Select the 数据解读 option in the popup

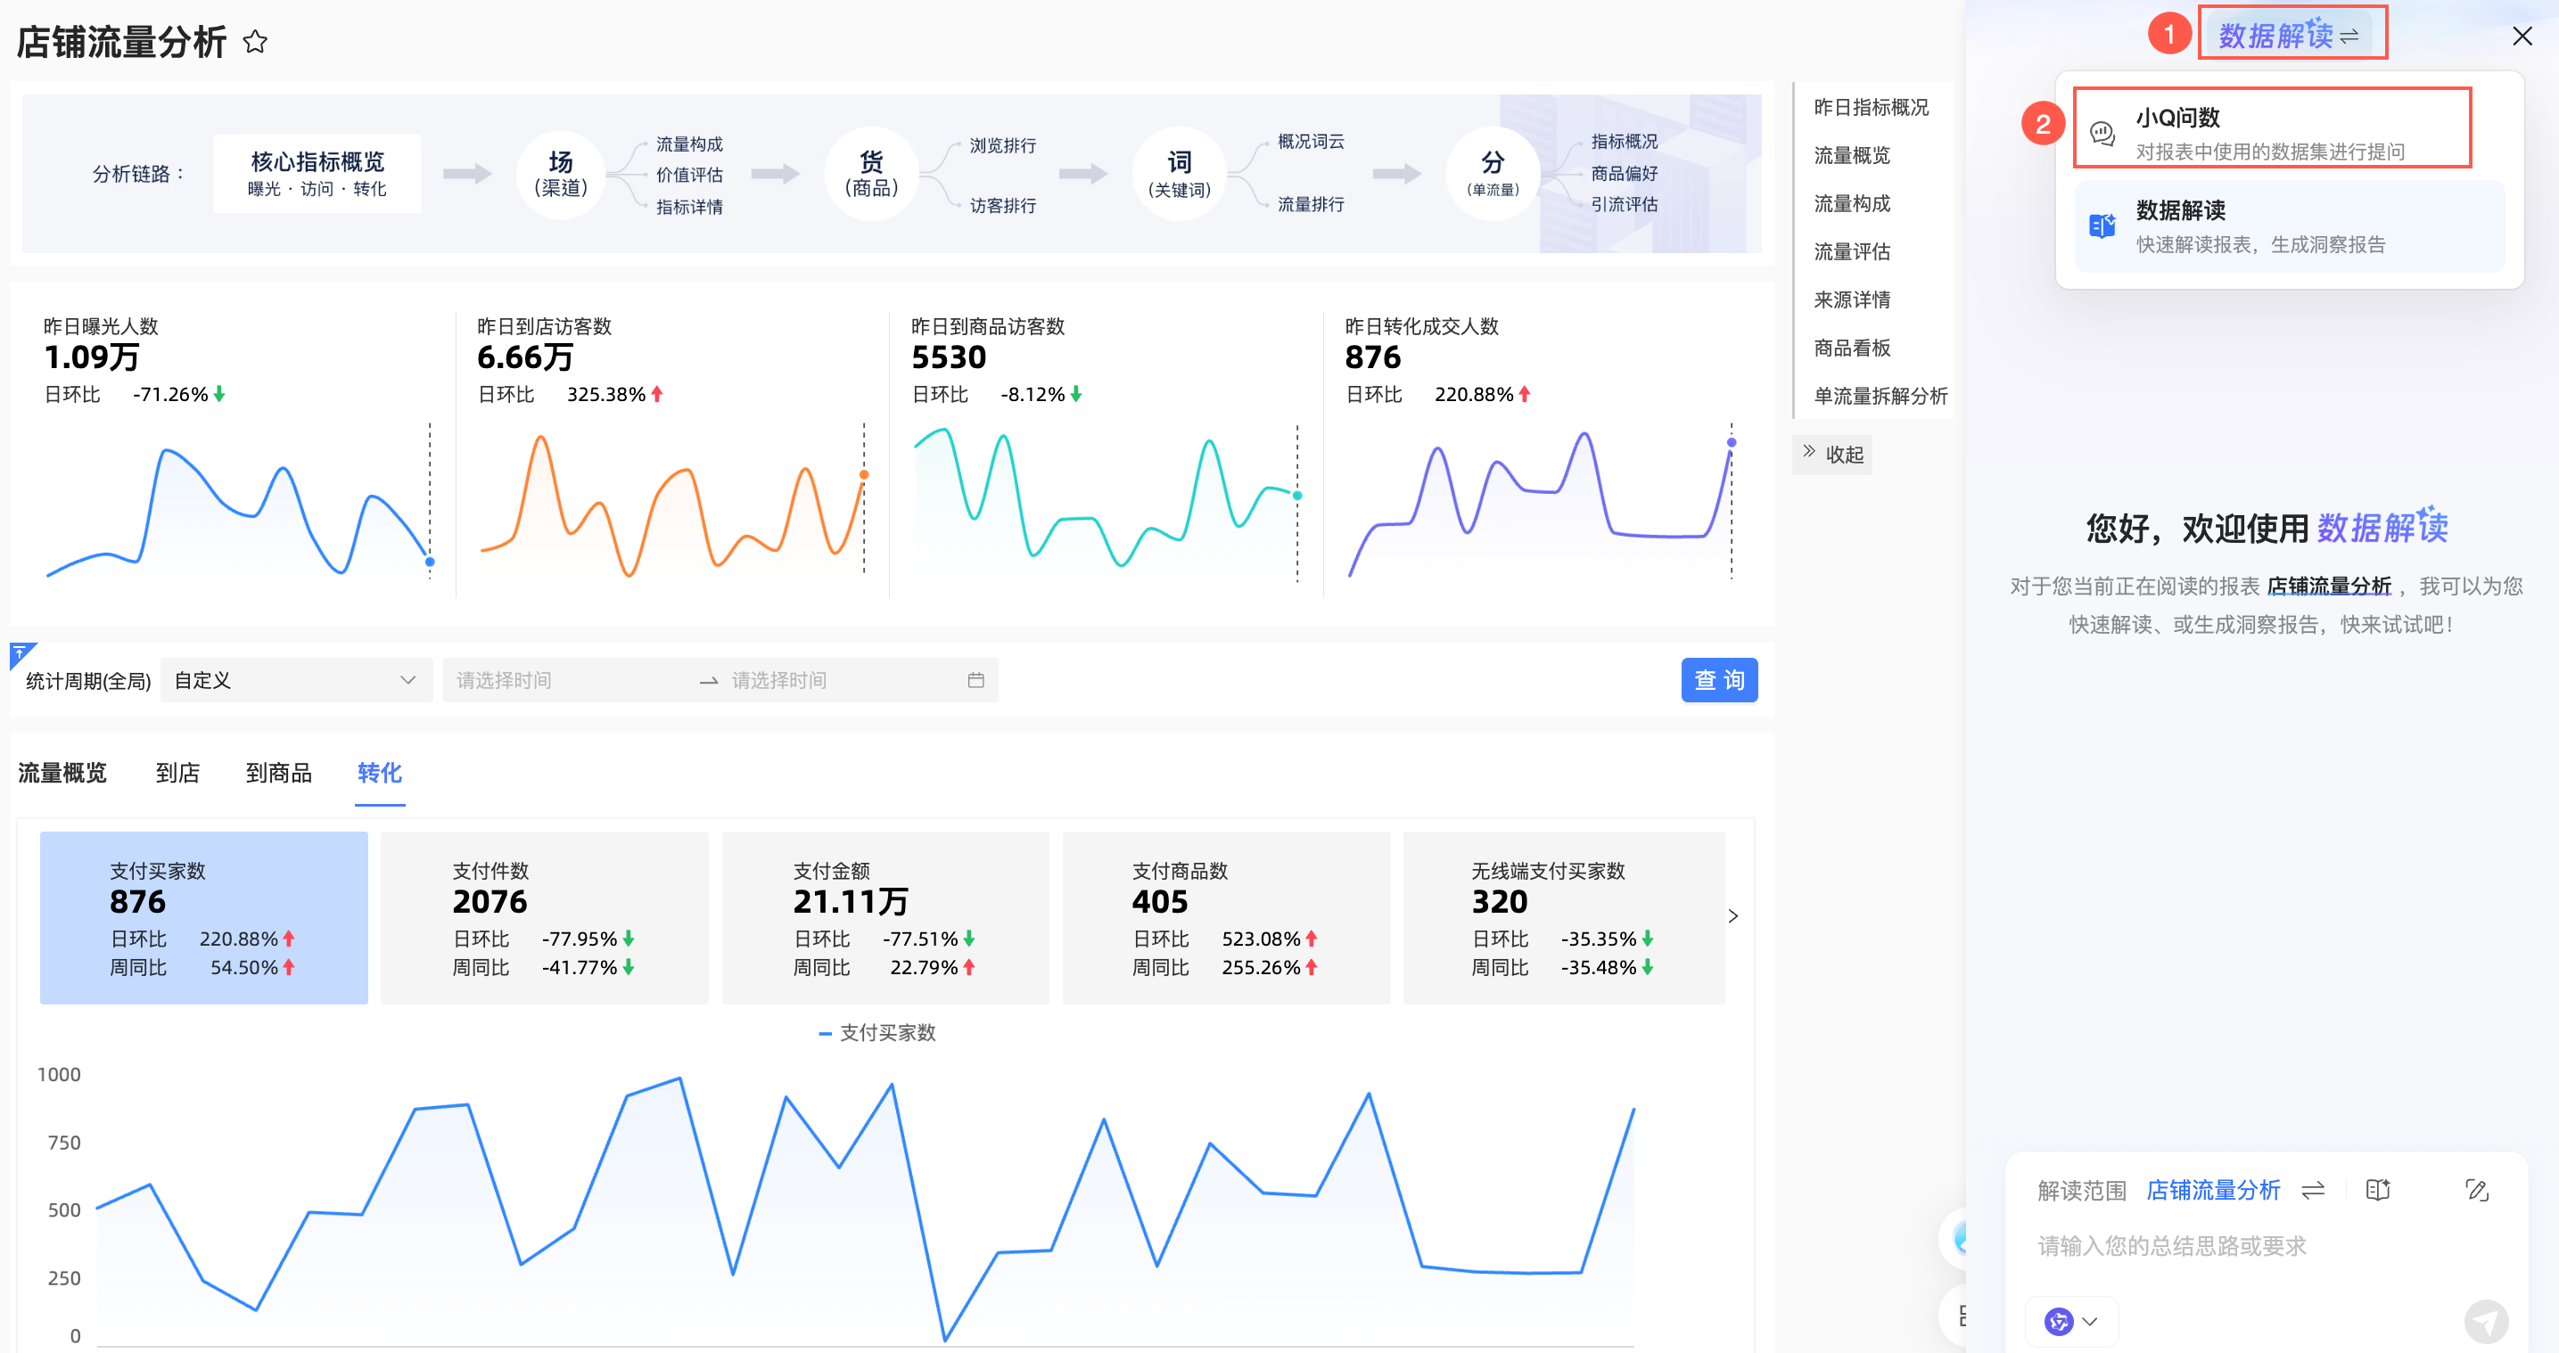pyautogui.click(x=2289, y=226)
